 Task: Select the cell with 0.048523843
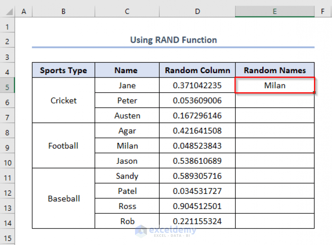197,146
